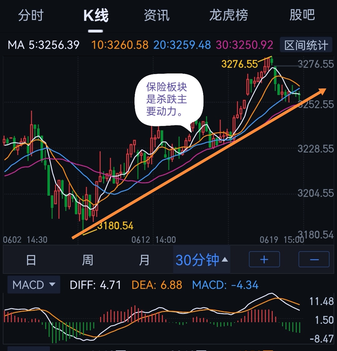Zoom in chart with plus button
This screenshot has height=351, width=337.
point(264,259)
